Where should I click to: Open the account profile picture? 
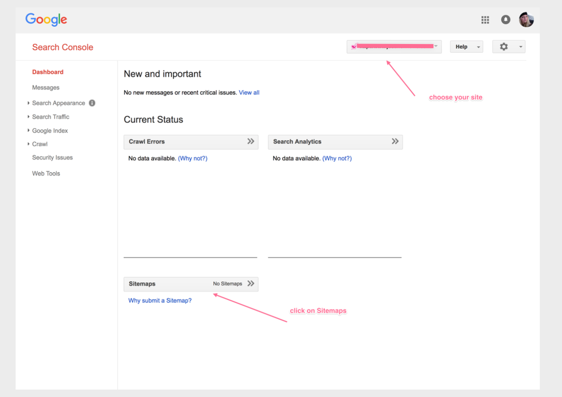coord(526,20)
